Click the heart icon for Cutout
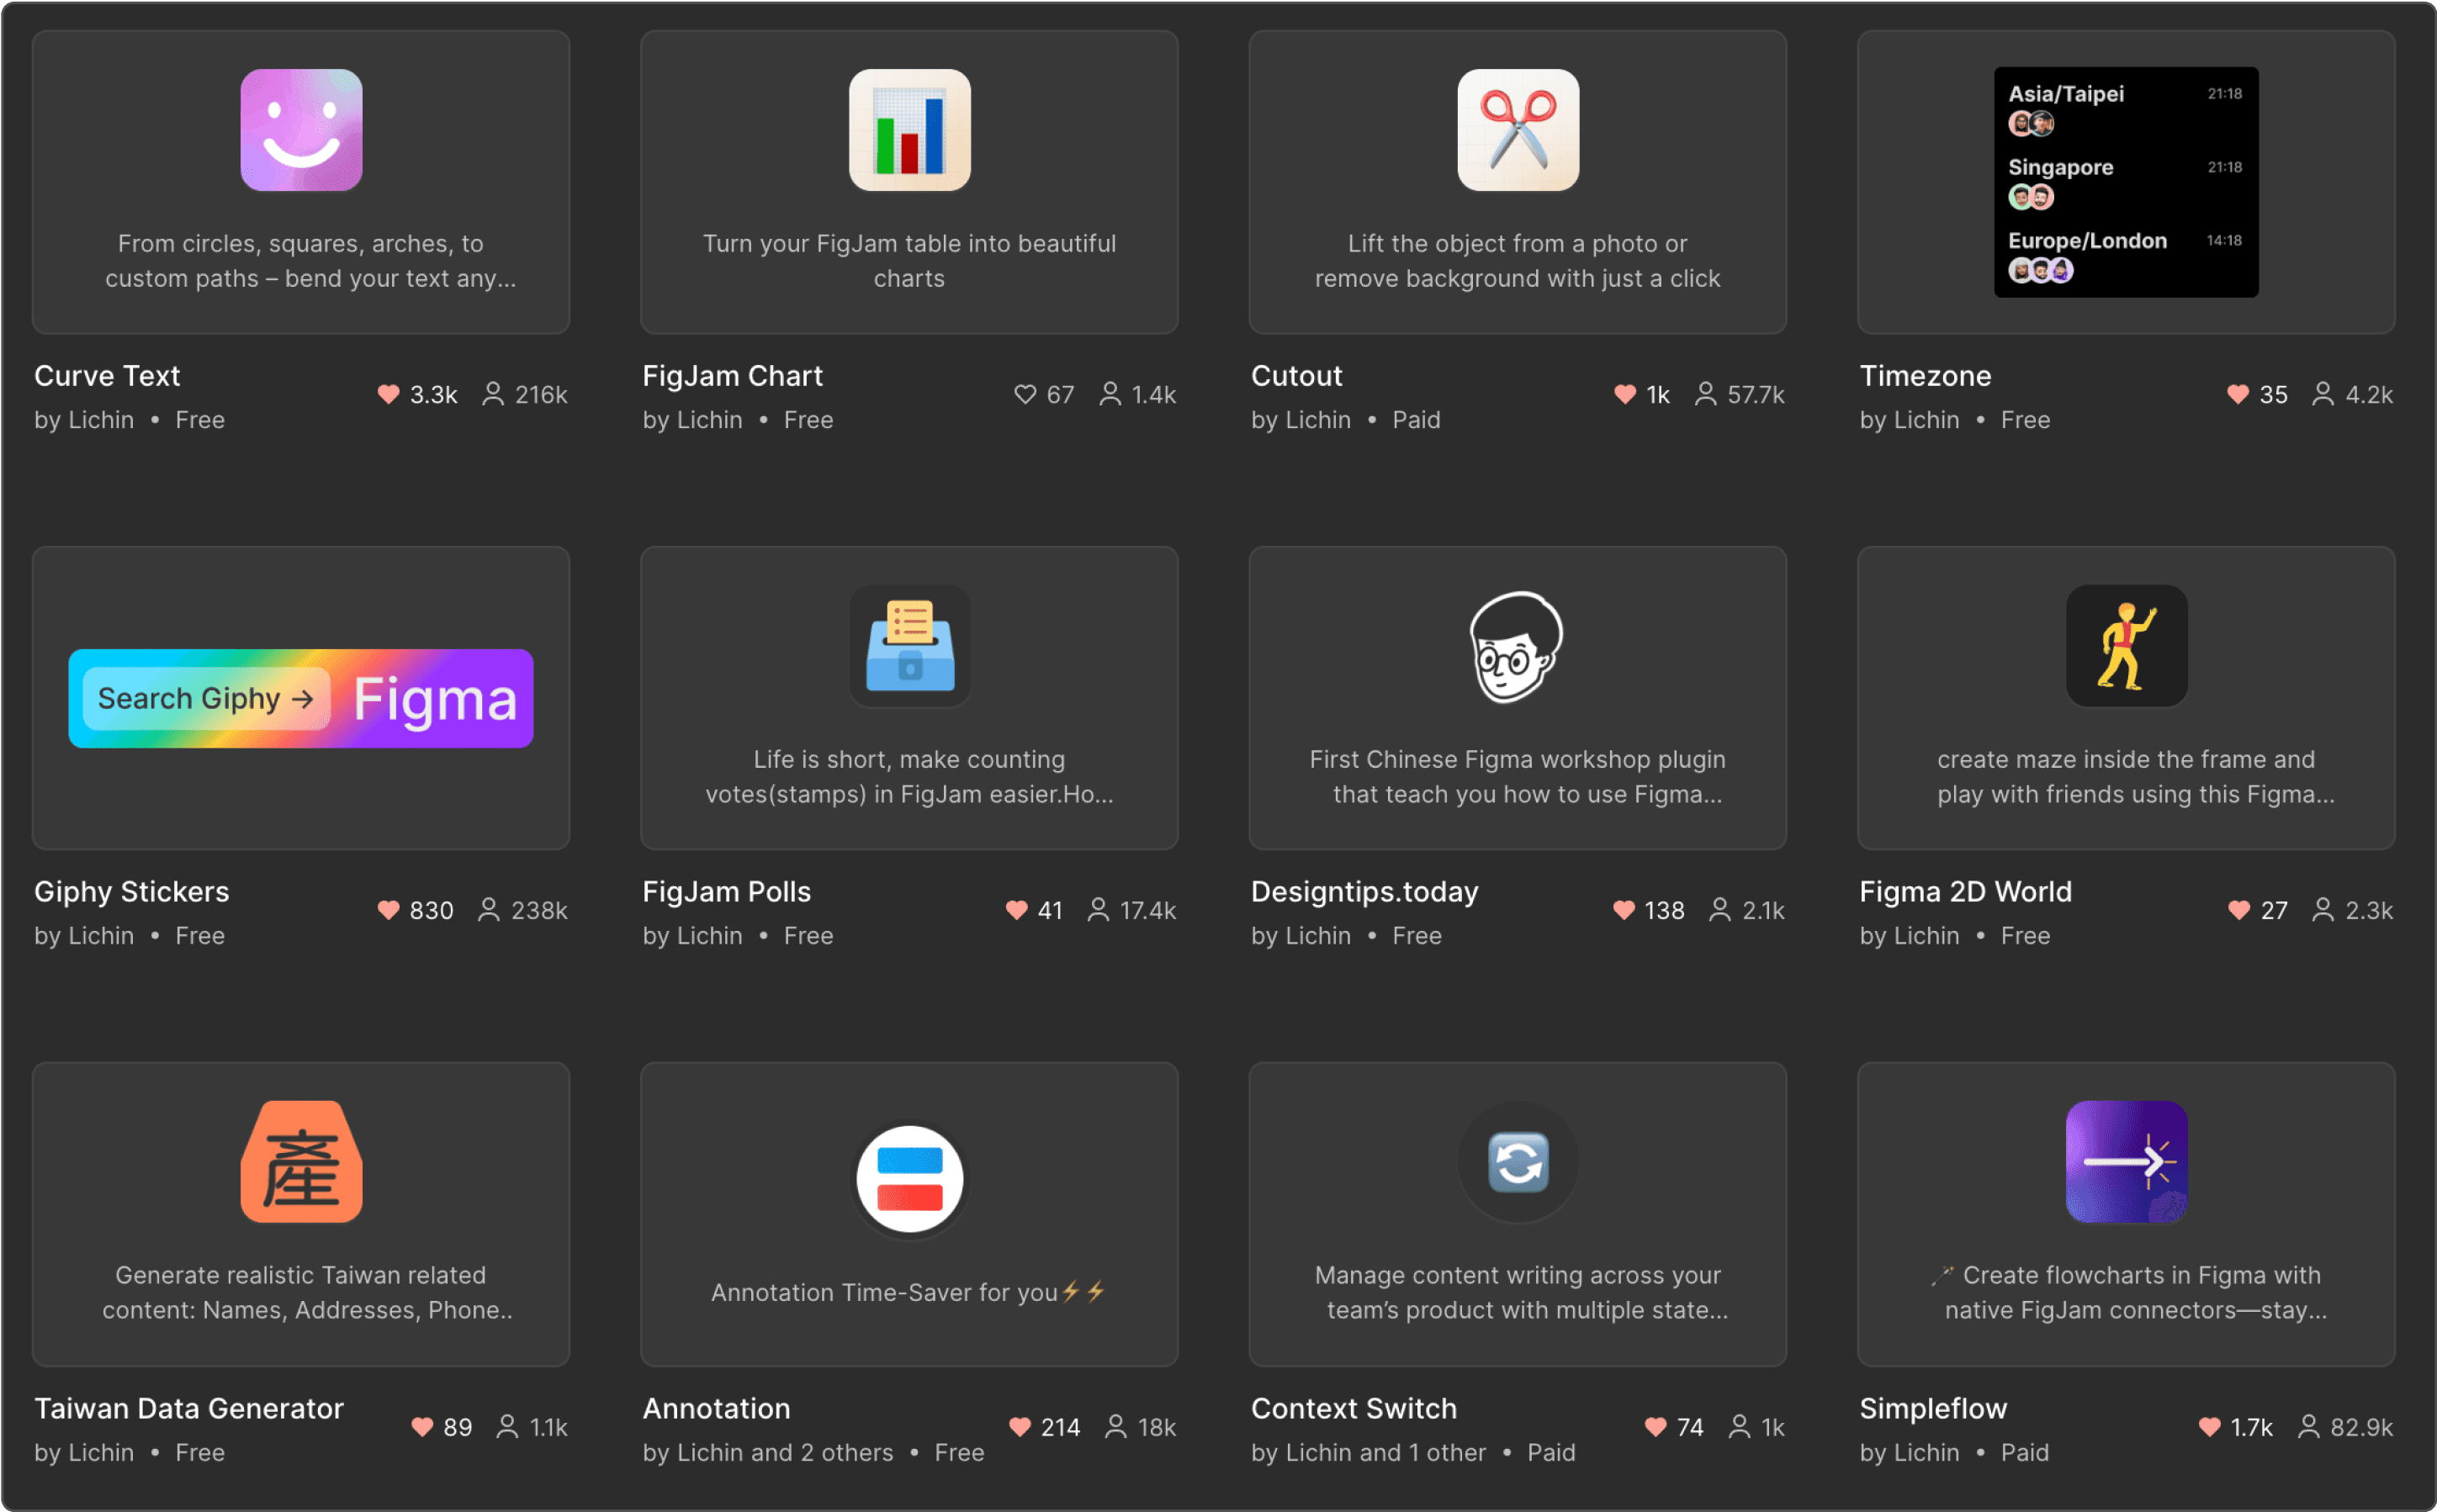 (1624, 394)
